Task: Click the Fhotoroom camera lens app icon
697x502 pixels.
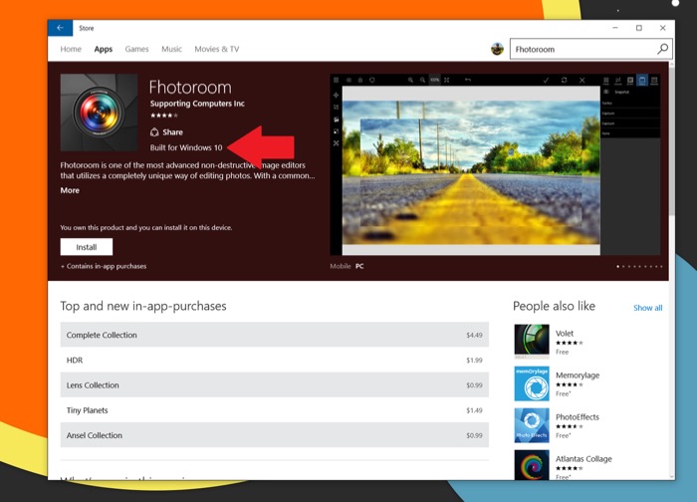Action: 99,113
